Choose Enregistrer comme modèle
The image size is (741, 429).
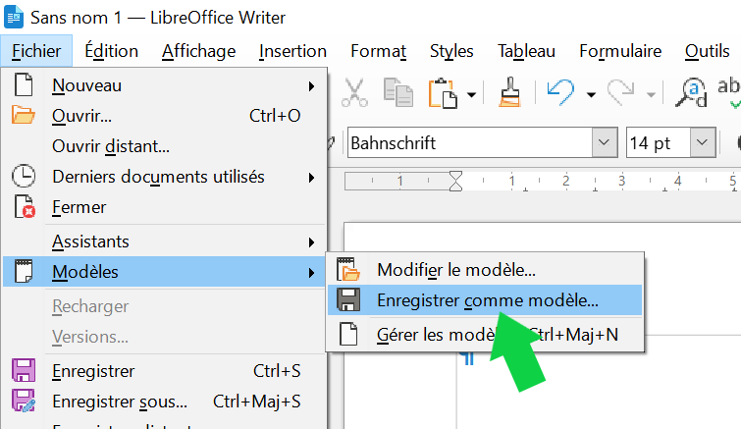pos(487,300)
